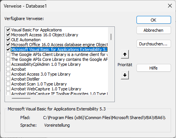This screenshot has width=176, height=138.
Task: Select Acrobat Distiller list entry
Action: (x=25, y=79)
